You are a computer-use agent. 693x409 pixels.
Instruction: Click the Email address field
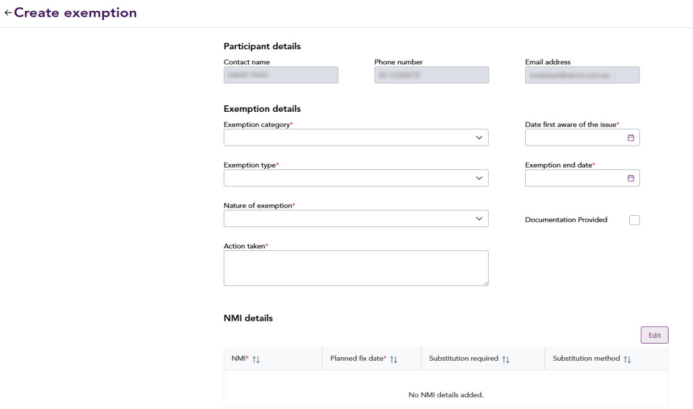point(582,75)
